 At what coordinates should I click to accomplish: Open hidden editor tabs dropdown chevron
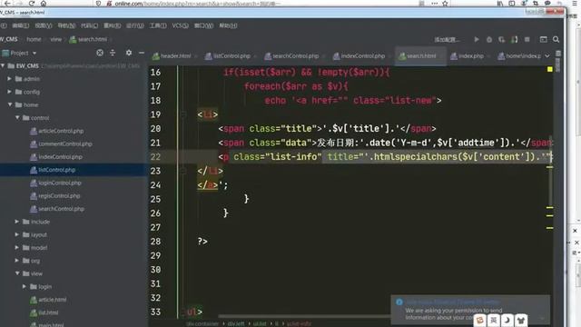coord(547,56)
